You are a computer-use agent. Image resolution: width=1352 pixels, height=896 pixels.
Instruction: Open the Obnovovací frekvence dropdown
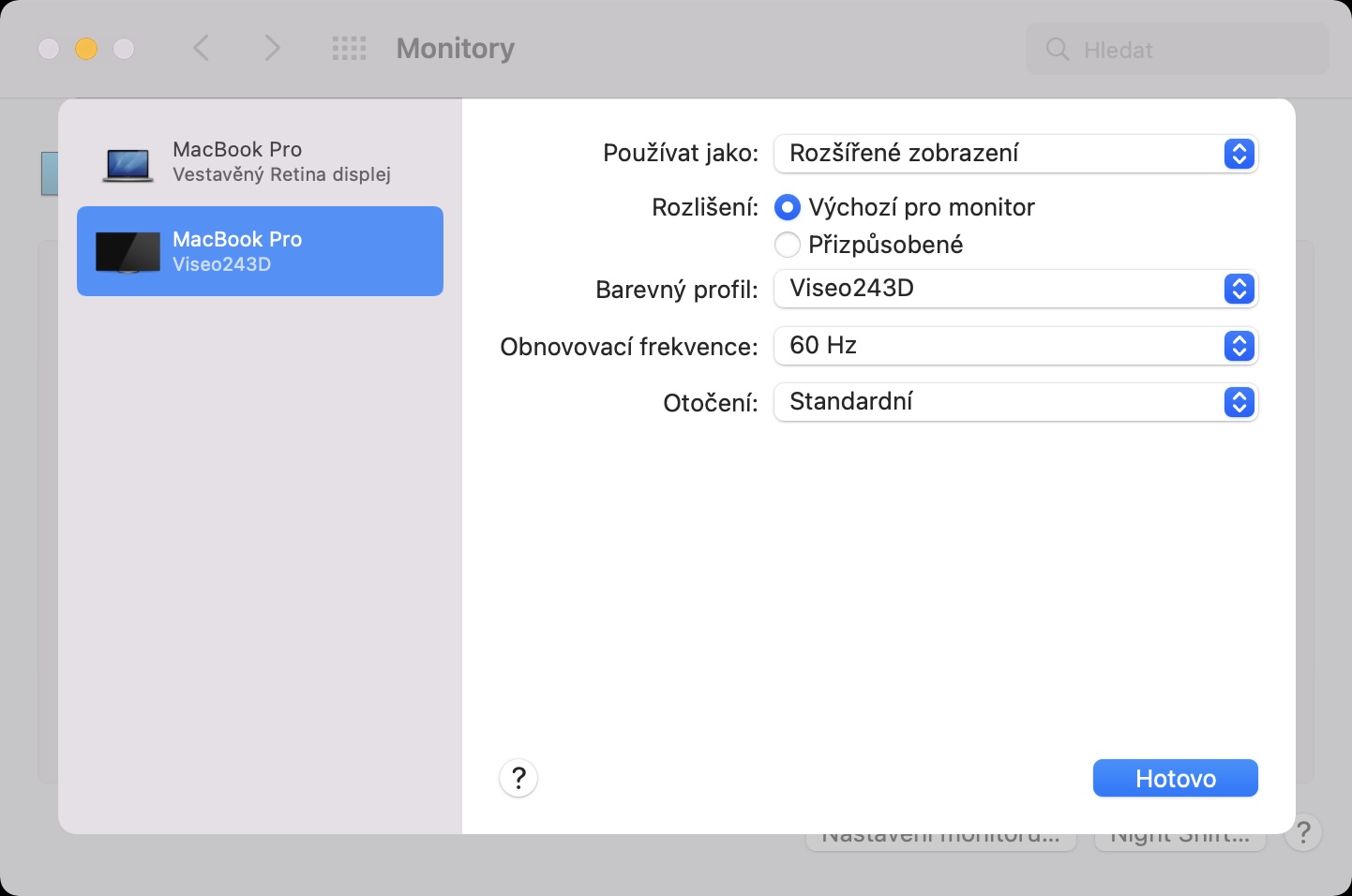(x=1015, y=346)
